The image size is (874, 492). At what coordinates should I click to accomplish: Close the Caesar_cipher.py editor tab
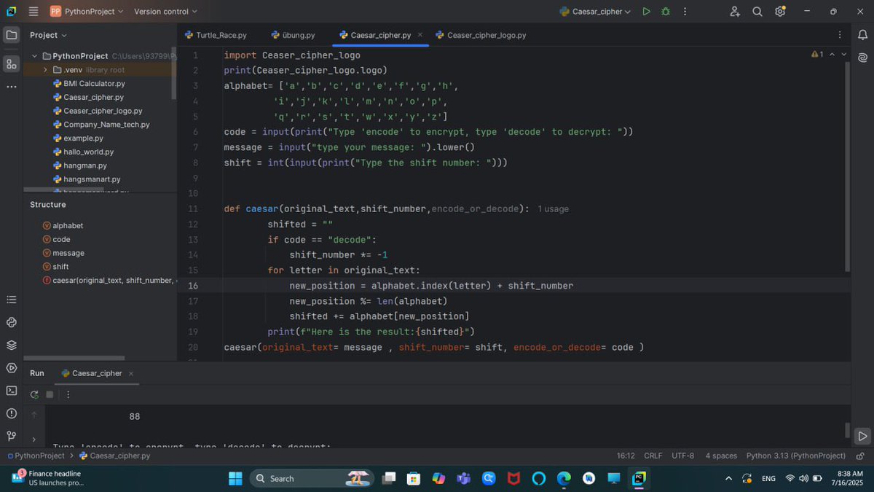tap(420, 35)
